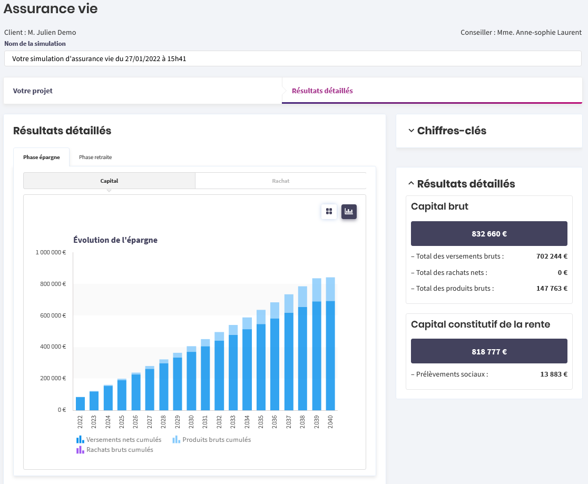Click the 2022 bar in the chart

coord(80,403)
